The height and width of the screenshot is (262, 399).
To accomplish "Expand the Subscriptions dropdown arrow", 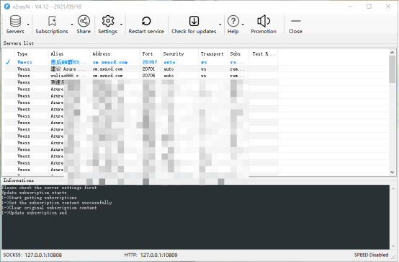I will click(72, 25).
